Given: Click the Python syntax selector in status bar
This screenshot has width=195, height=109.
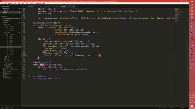Looking at the screenshot, I should coord(183,108).
